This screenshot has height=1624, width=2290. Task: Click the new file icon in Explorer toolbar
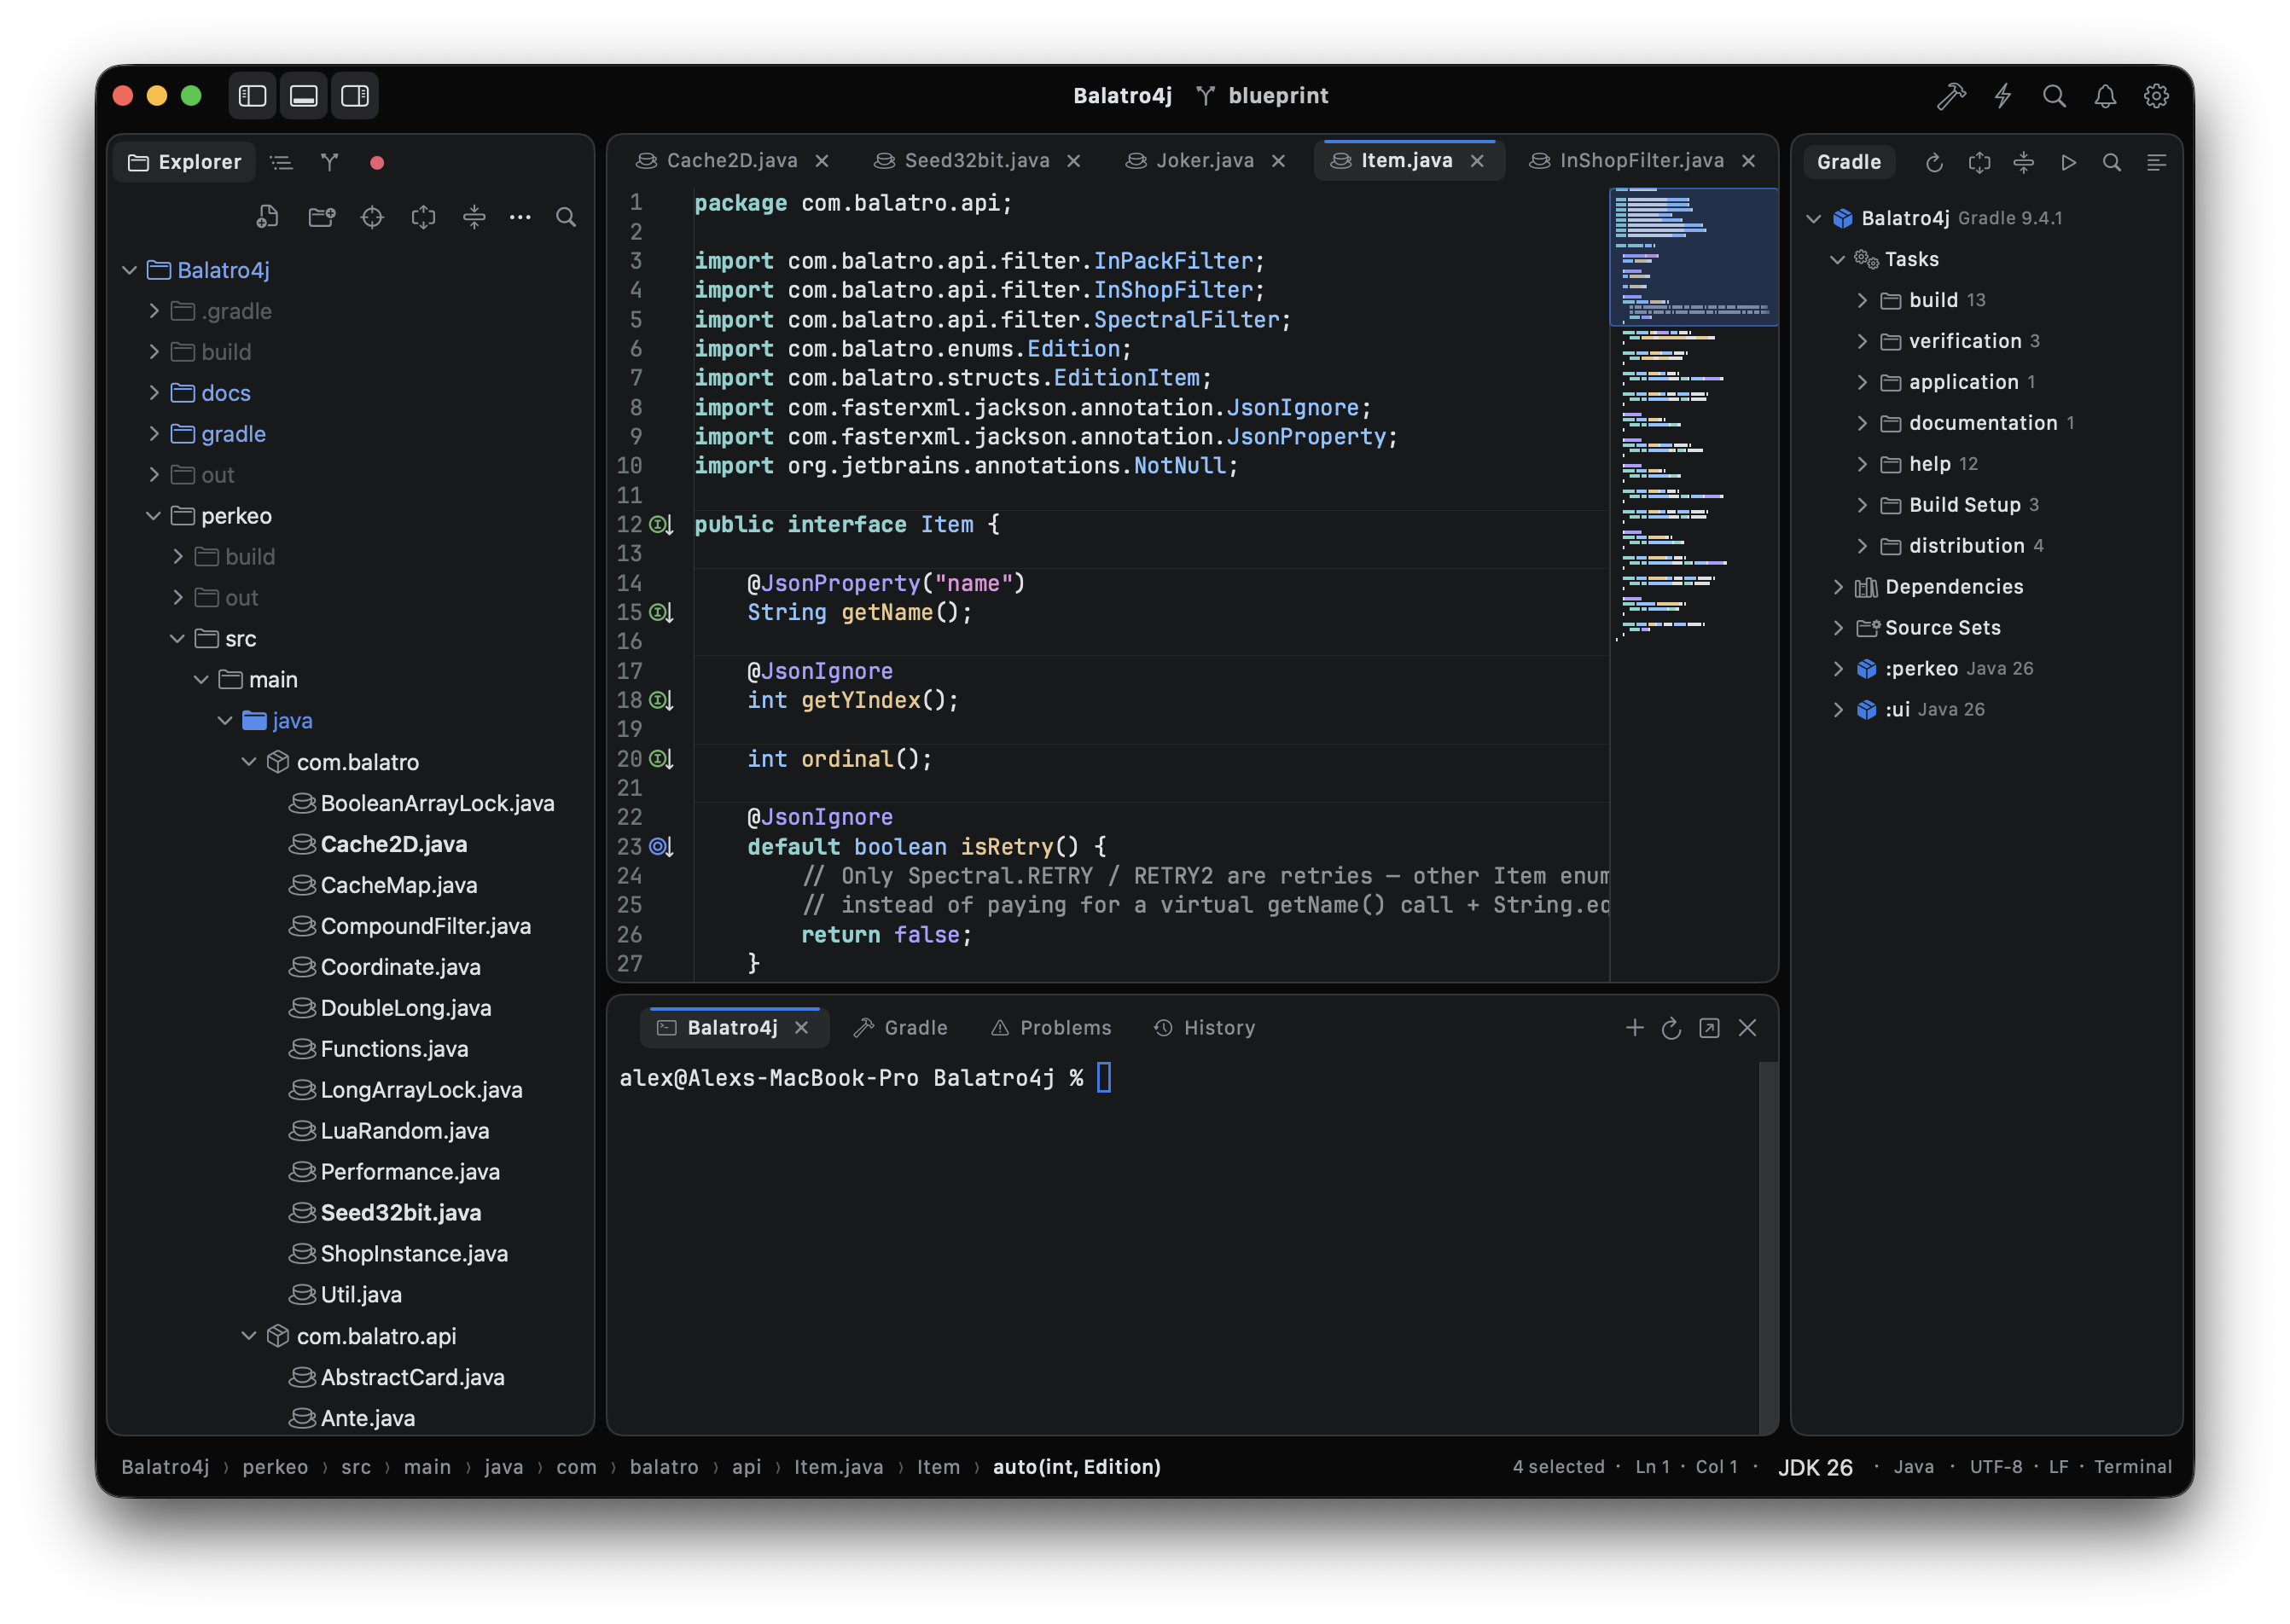point(268,217)
